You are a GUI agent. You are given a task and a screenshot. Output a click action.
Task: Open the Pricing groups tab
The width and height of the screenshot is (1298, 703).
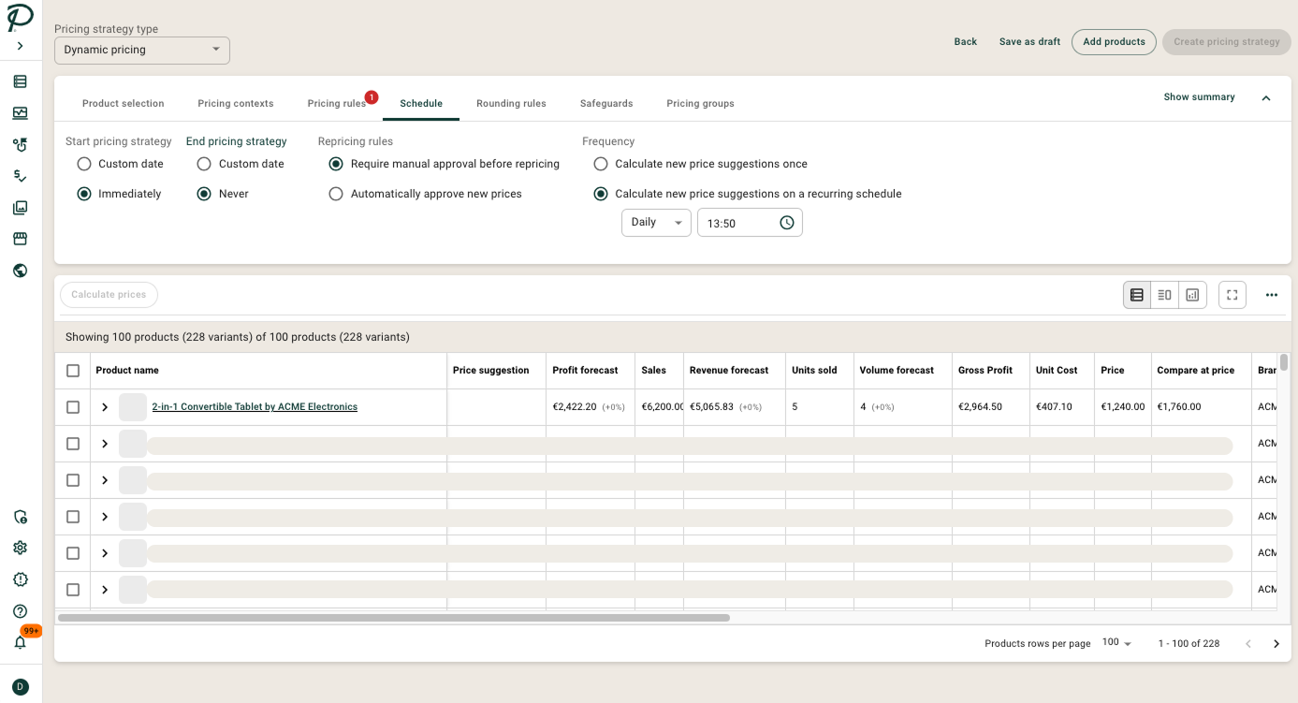(700, 103)
